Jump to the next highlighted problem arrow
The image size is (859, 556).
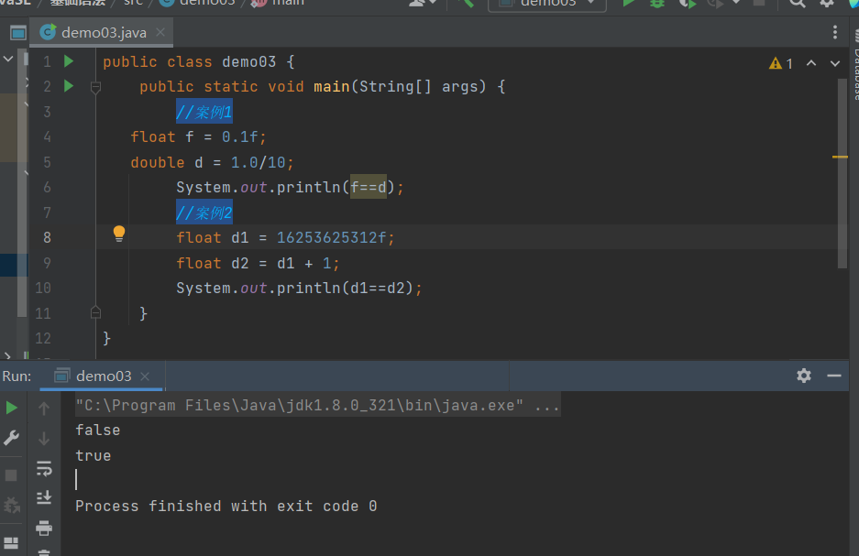(x=834, y=63)
